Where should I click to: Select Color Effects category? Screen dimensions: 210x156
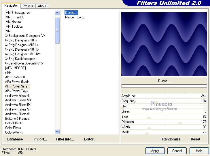click(x=14, y=123)
